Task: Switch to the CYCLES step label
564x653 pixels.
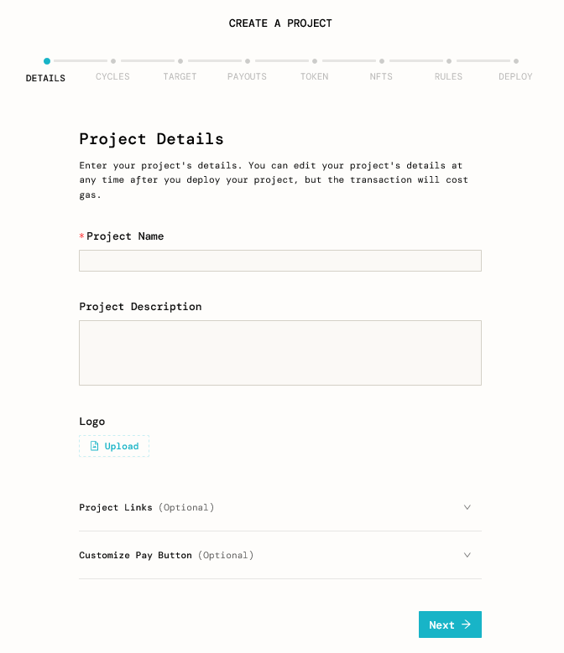Action: point(112,76)
